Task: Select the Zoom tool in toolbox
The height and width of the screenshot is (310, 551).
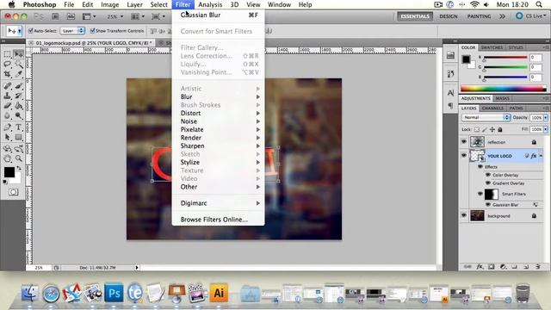Action: (19, 158)
